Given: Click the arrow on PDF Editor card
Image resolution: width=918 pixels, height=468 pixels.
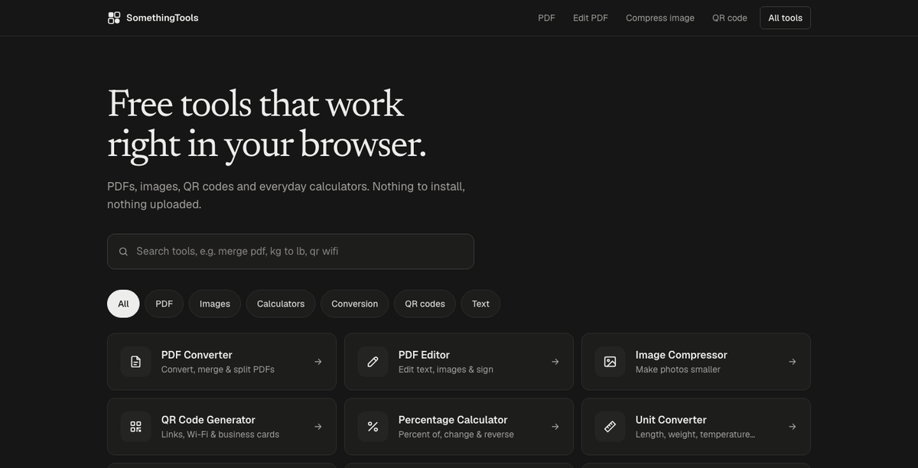Looking at the screenshot, I should coord(555,362).
